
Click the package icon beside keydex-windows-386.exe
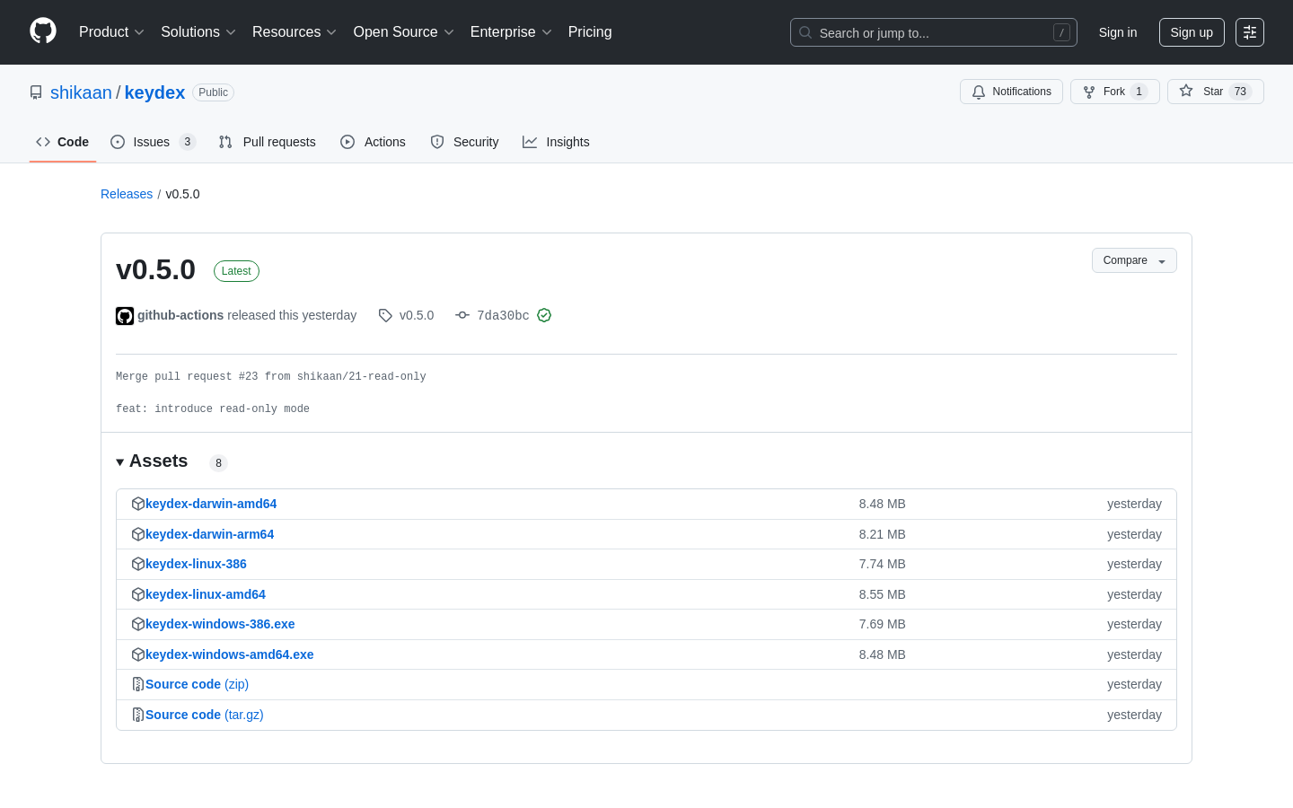point(138,624)
